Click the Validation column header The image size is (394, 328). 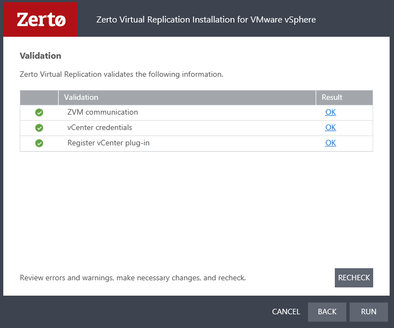(x=81, y=98)
